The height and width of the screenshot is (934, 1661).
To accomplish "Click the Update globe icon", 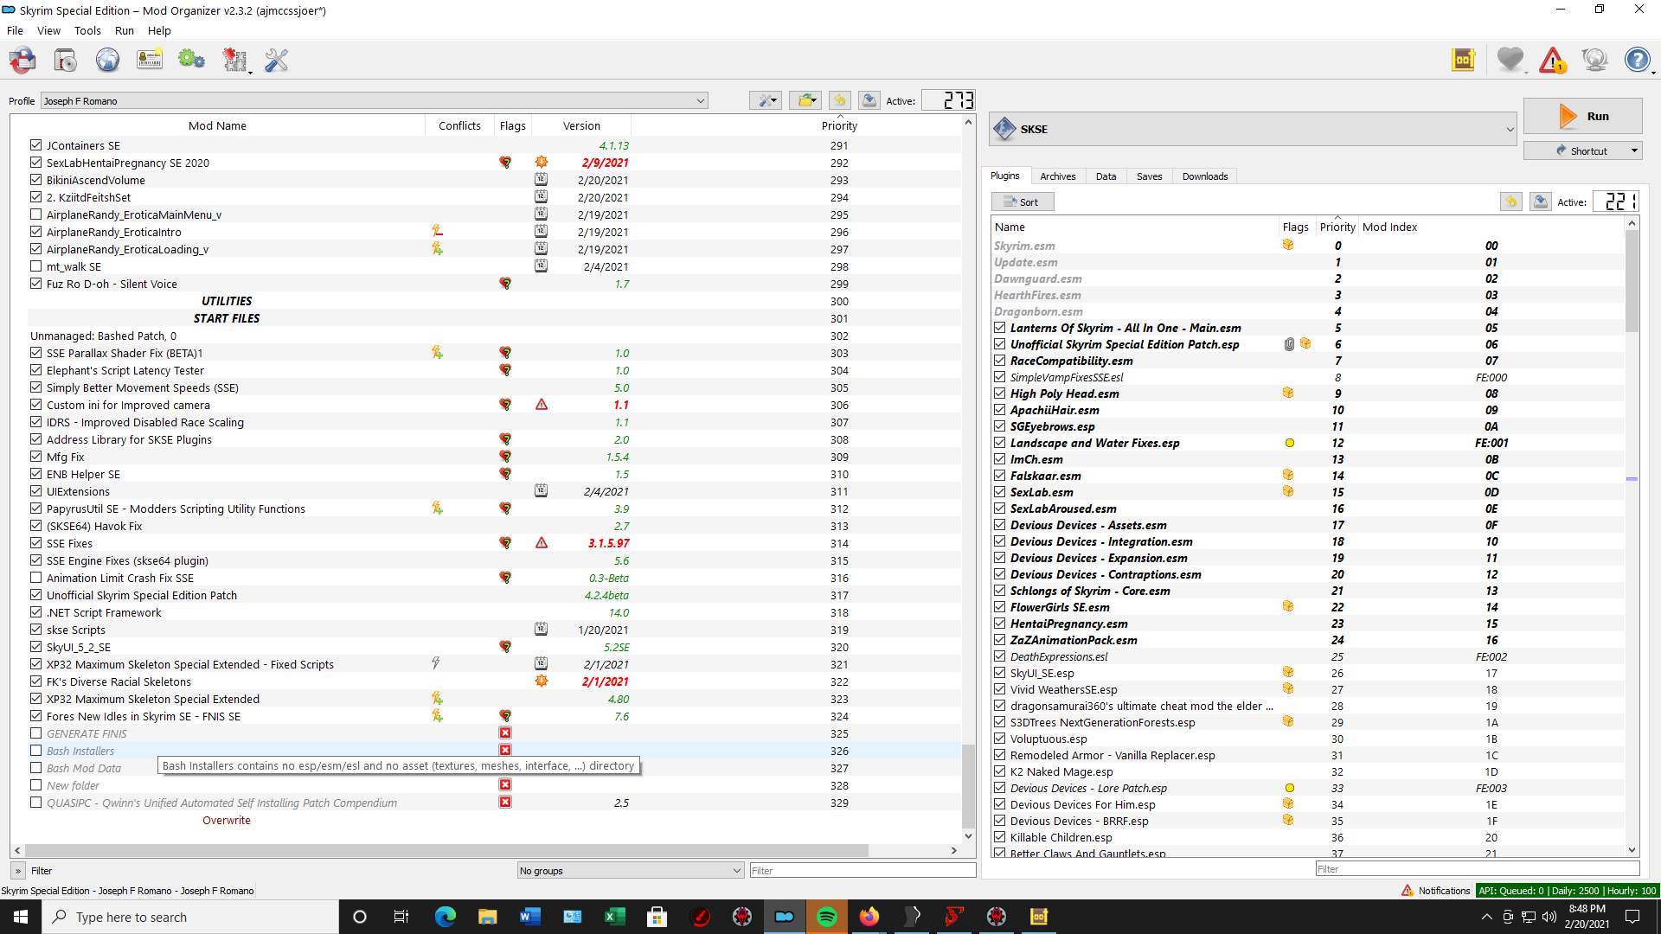I will (1594, 60).
